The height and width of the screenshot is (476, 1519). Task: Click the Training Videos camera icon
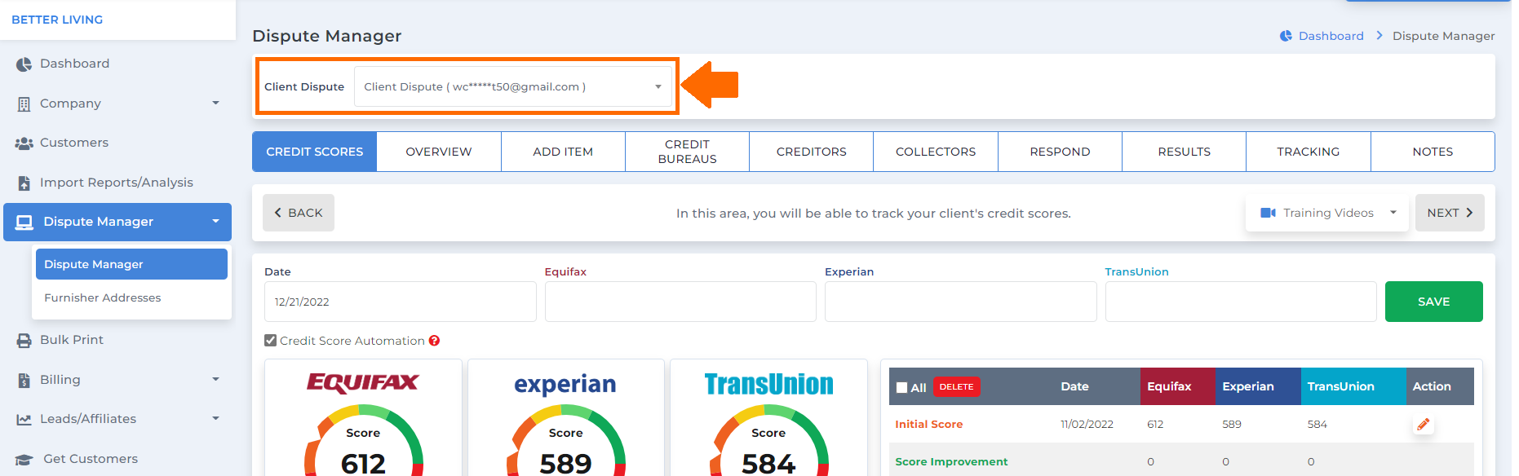1268,213
